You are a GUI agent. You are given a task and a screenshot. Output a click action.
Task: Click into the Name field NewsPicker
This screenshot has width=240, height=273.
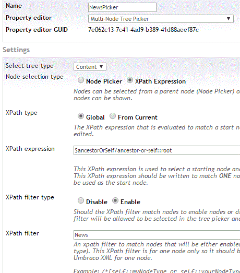122,7
